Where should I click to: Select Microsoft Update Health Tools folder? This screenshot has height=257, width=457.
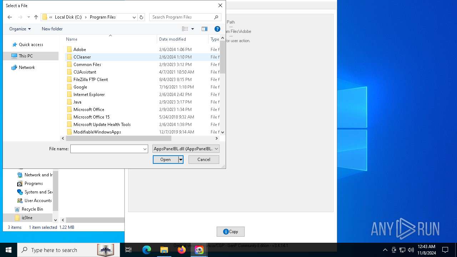[102, 125]
